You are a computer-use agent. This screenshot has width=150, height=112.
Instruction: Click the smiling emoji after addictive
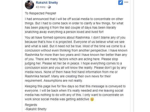(x=92, y=99)
